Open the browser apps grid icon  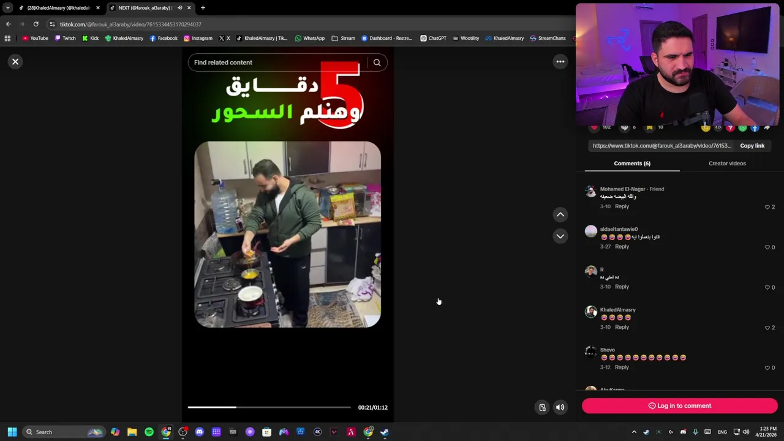point(7,39)
